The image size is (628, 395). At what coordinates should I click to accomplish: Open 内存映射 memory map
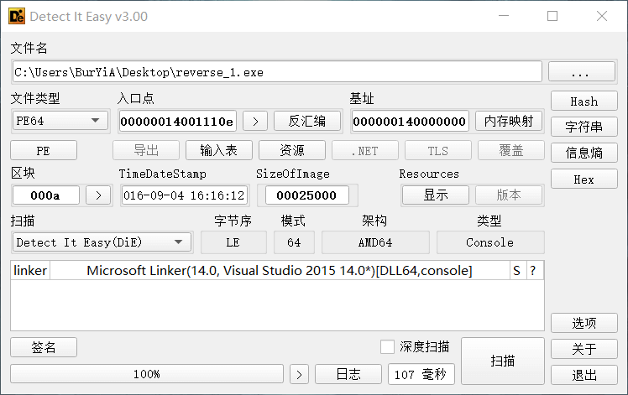[509, 121]
